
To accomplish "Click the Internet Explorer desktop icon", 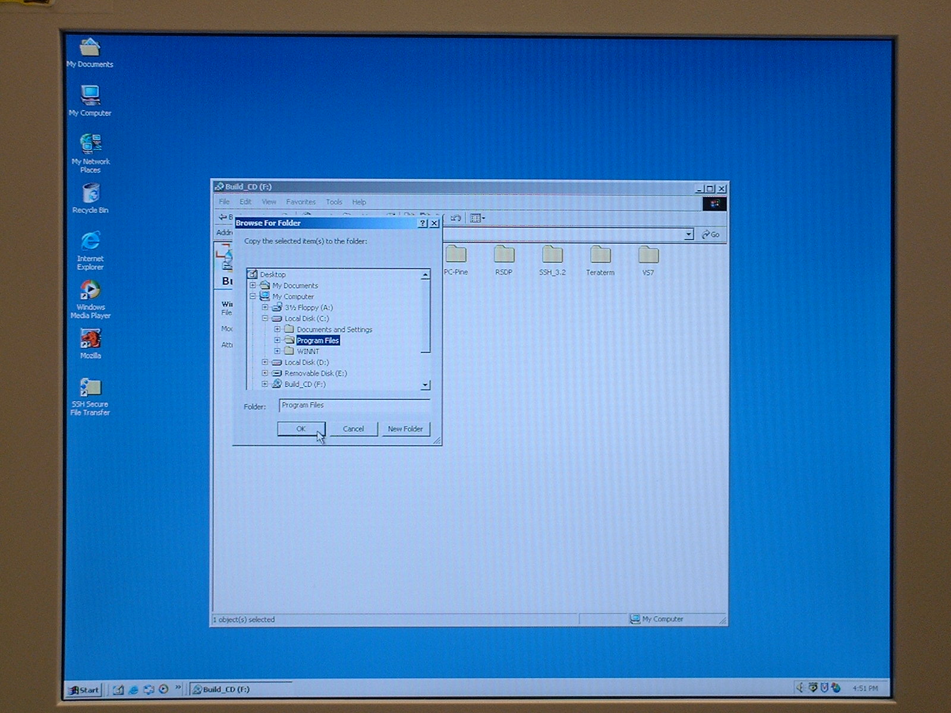I will click(x=90, y=242).
